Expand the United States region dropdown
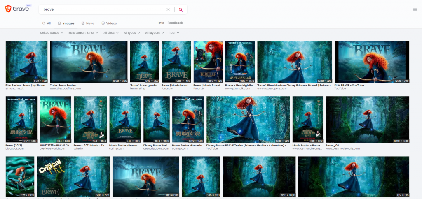Screen dimensions: 422x199 pos(52,33)
